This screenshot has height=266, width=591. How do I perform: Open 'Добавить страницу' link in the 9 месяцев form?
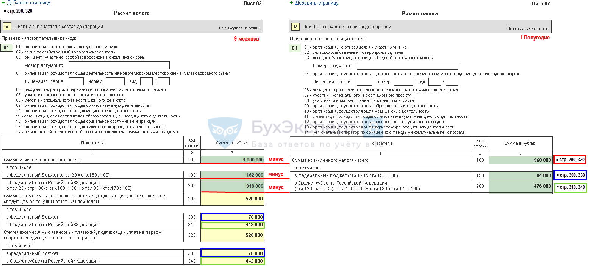[x=28, y=3]
